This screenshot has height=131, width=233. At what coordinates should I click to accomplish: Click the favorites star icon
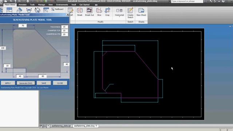219,1
